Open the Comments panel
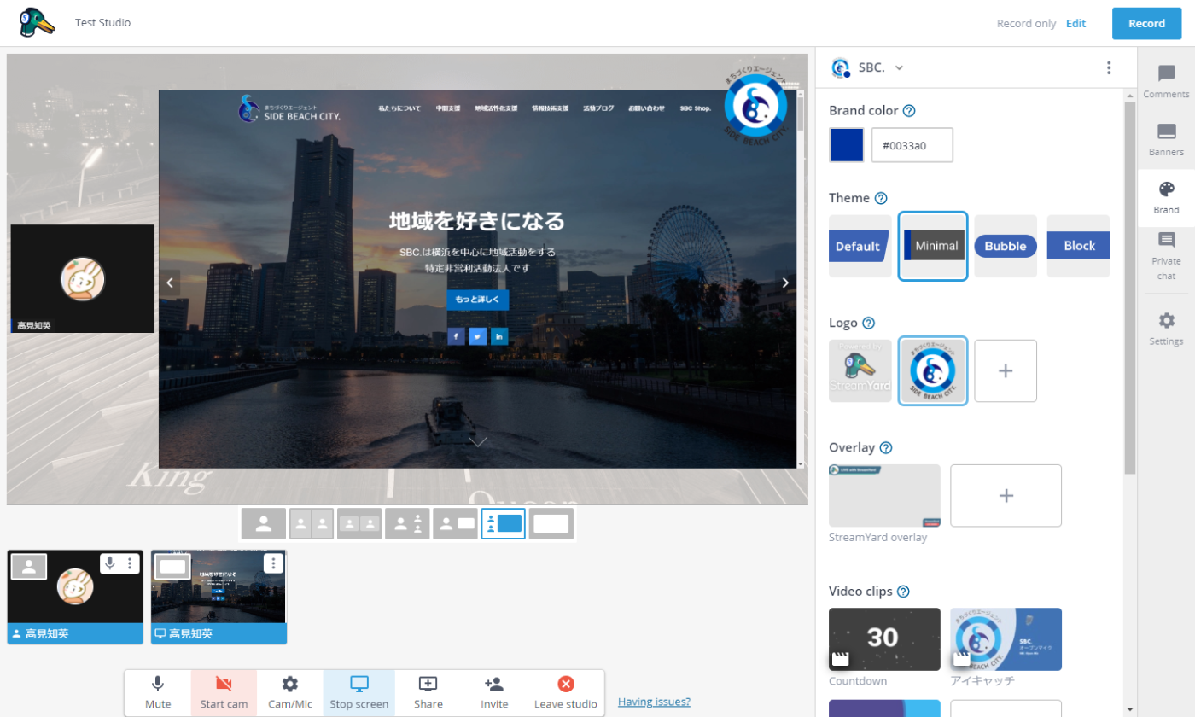Screen dimensions: 1195x717 1166,82
